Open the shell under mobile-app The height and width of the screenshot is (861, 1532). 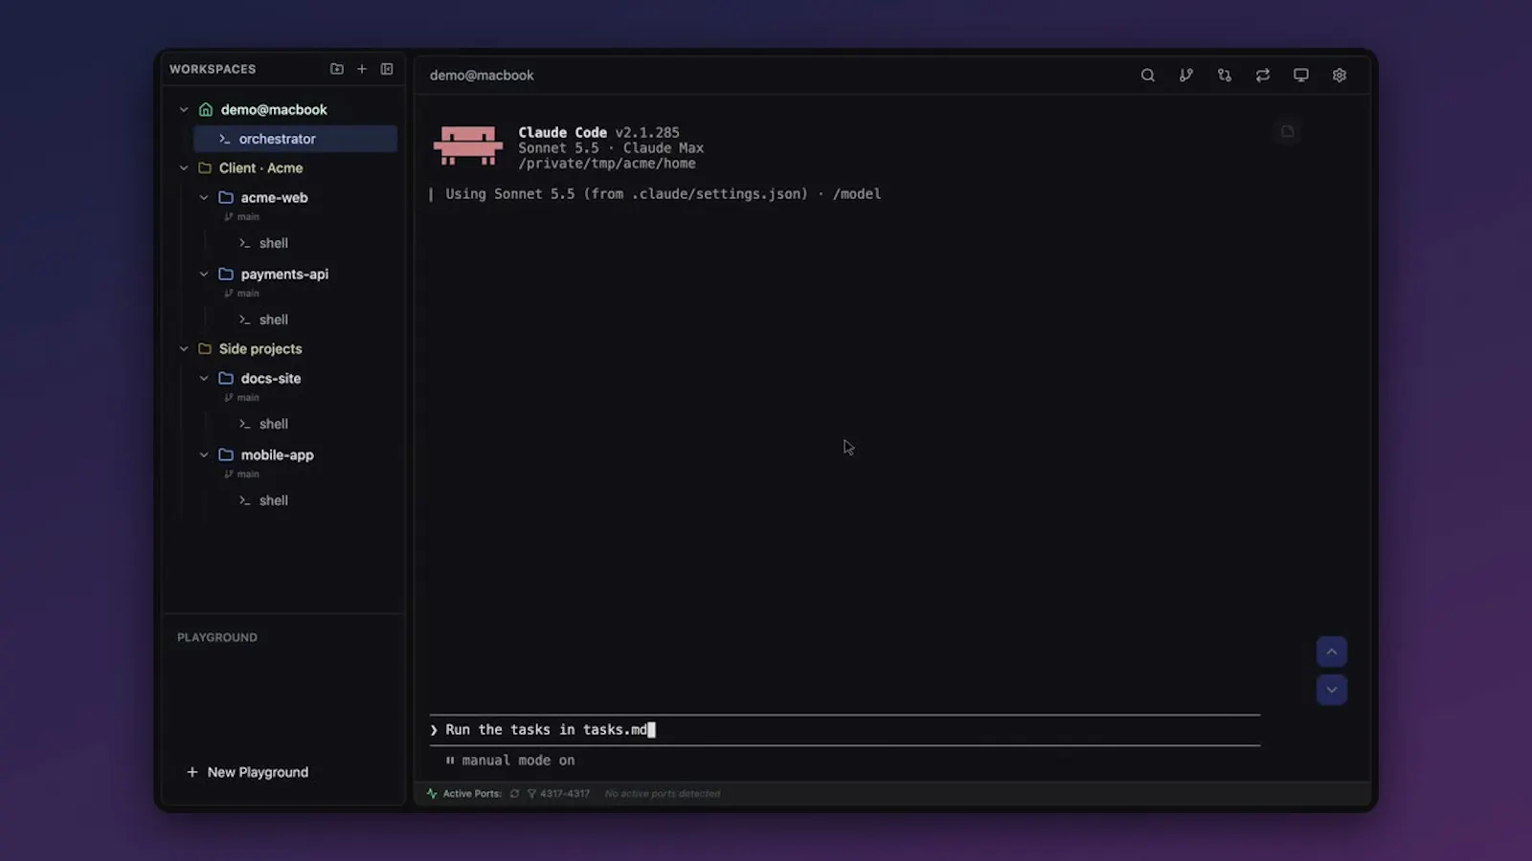click(x=273, y=500)
